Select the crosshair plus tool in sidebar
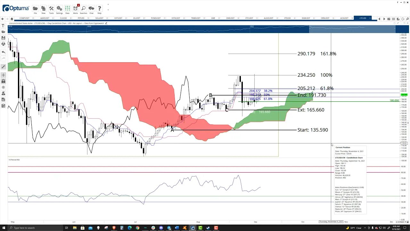The width and height of the screenshot is (410, 231). click(3, 75)
